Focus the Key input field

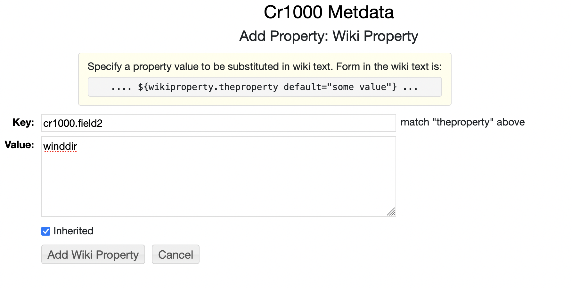(x=218, y=123)
